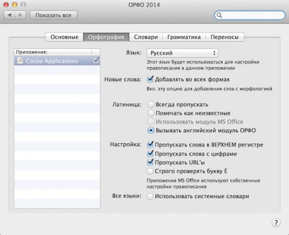The image size is (289, 235).
Task: Uncheck Пропускать URL'ы option
Action: click(150, 162)
